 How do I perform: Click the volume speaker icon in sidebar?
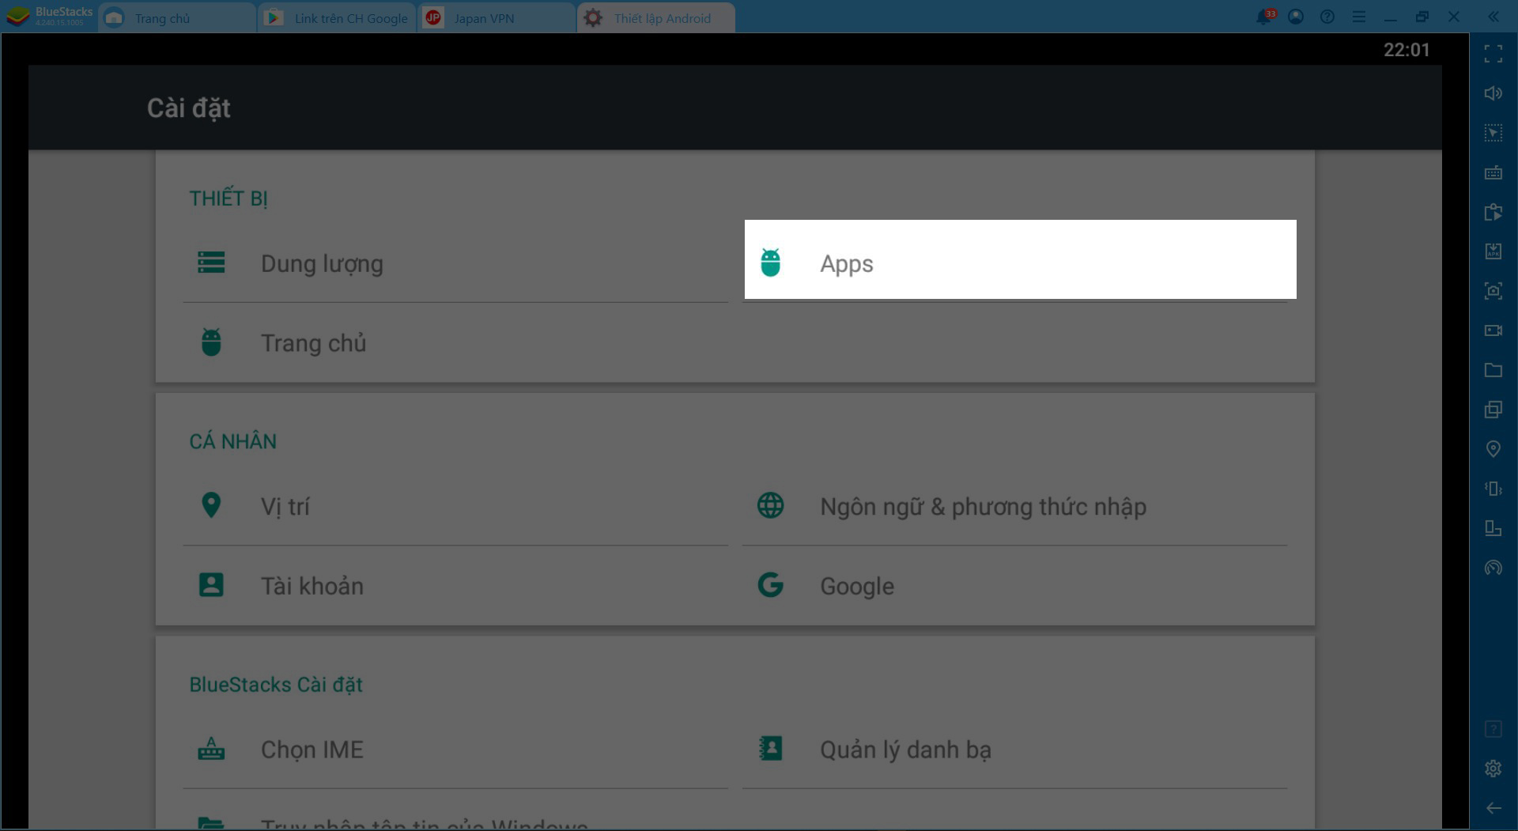pyautogui.click(x=1493, y=93)
